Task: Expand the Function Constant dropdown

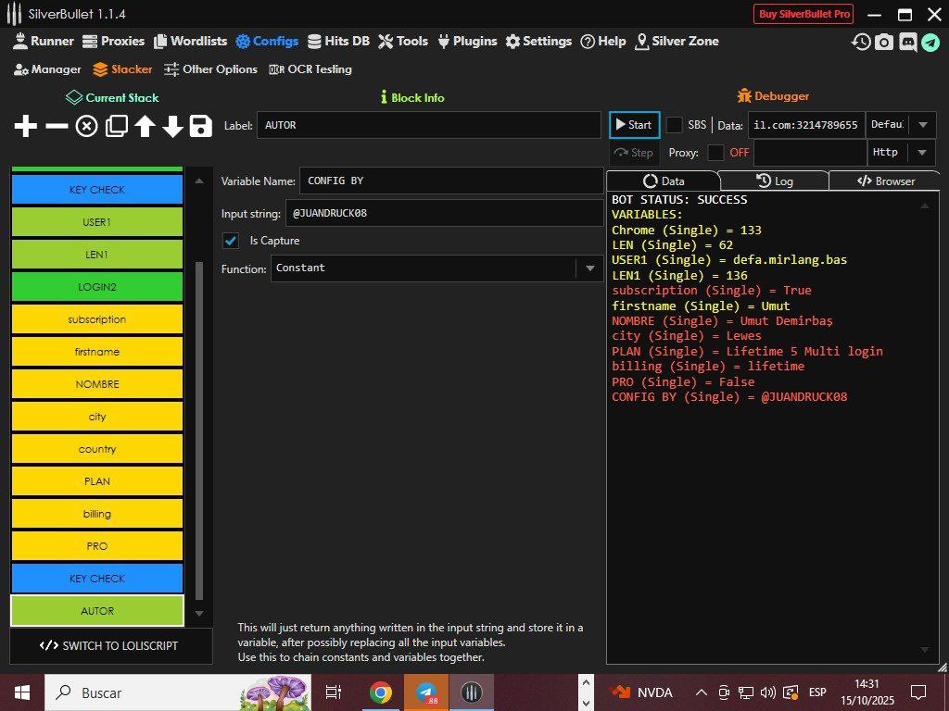Action: click(x=588, y=268)
